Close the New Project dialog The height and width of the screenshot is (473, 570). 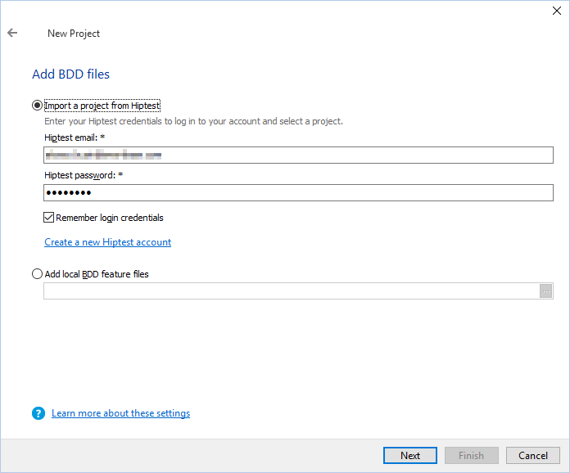tap(557, 11)
